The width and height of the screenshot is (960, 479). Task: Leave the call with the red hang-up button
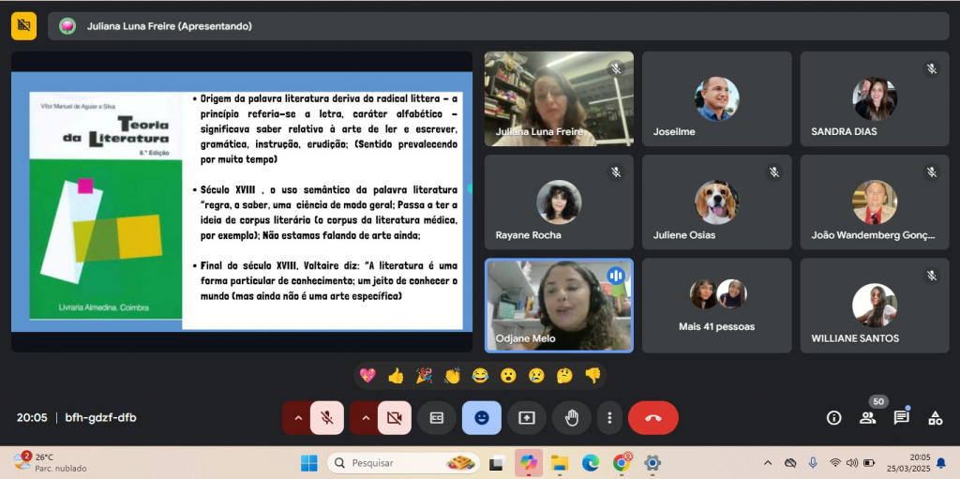(652, 418)
